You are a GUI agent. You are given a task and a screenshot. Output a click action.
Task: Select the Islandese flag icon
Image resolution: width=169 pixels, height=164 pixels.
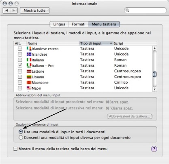pyautogui.click(x=29, y=54)
